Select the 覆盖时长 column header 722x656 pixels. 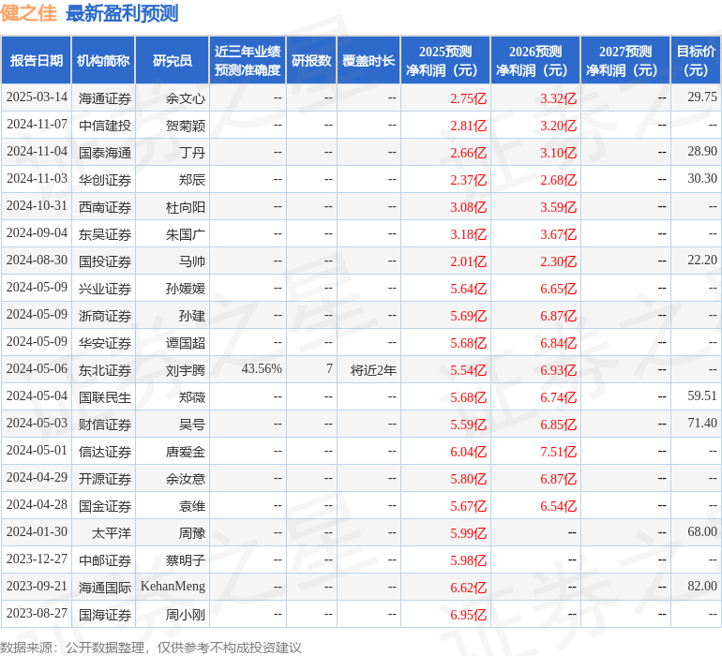pos(369,60)
